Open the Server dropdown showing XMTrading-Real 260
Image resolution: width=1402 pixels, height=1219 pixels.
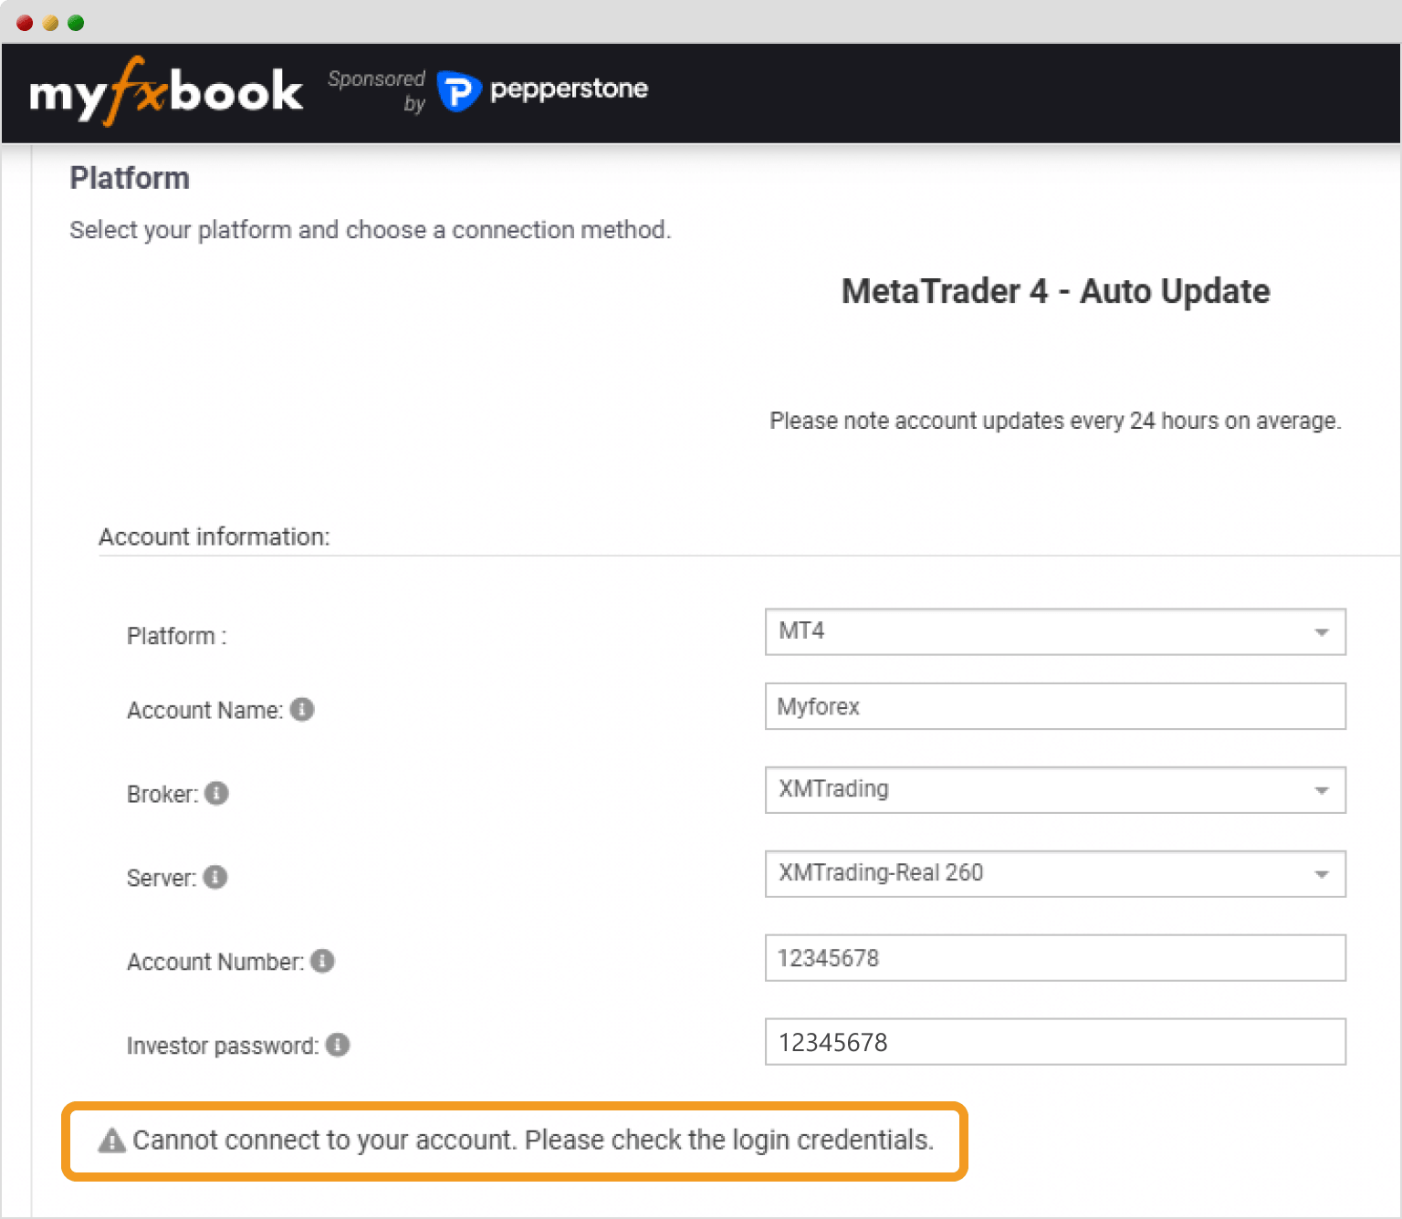click(1055, 873)
